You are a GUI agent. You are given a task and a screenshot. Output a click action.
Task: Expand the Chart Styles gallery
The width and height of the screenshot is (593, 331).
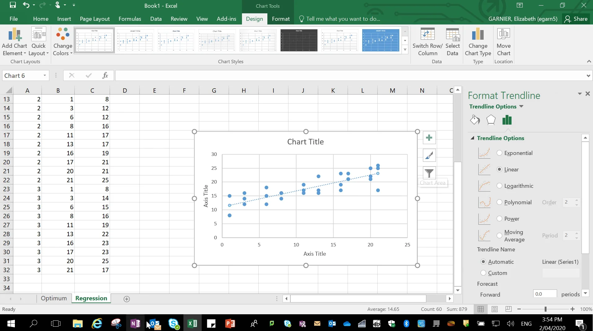click(405, 49)
